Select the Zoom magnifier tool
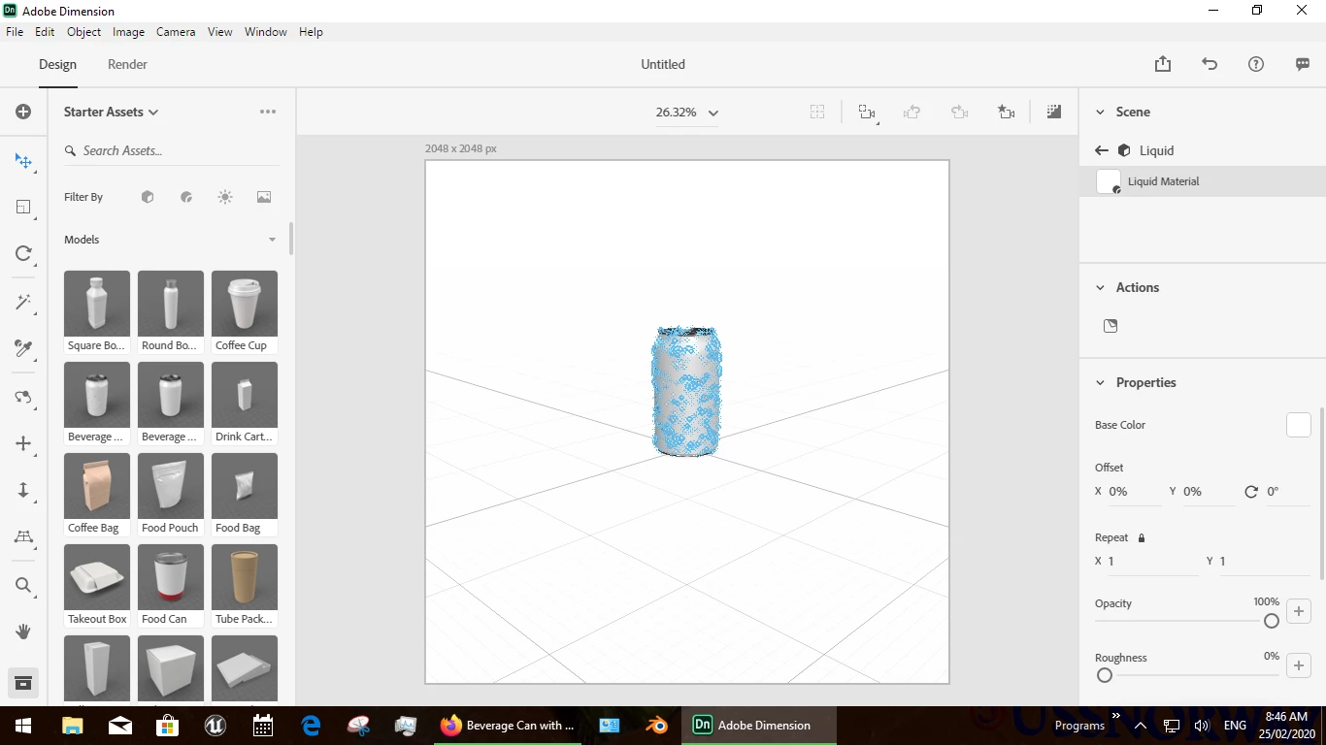 (23, 585)
